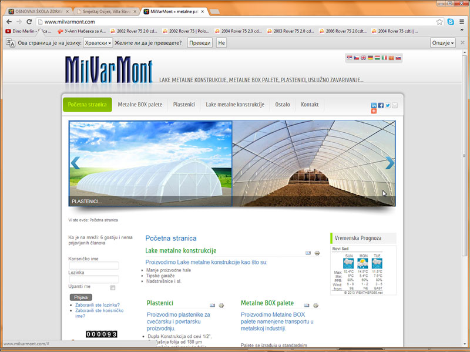
Task: Select the German flag language icon
Action: click(370, 58)
